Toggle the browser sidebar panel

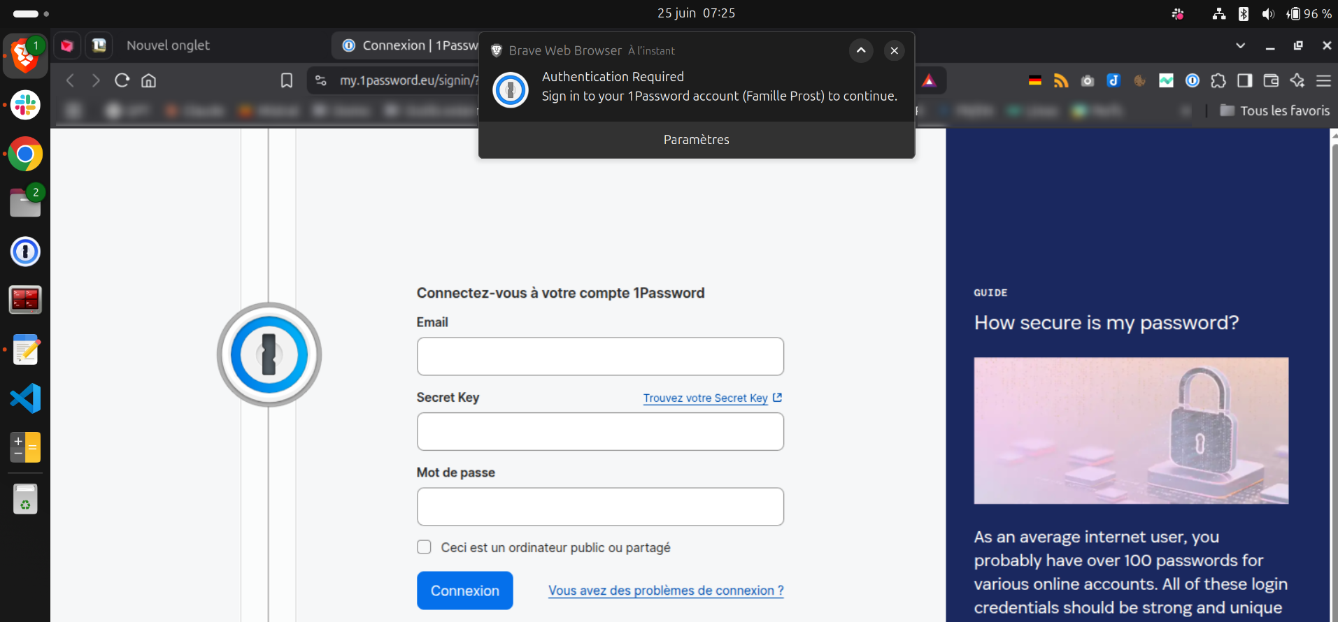point(1245,80)
